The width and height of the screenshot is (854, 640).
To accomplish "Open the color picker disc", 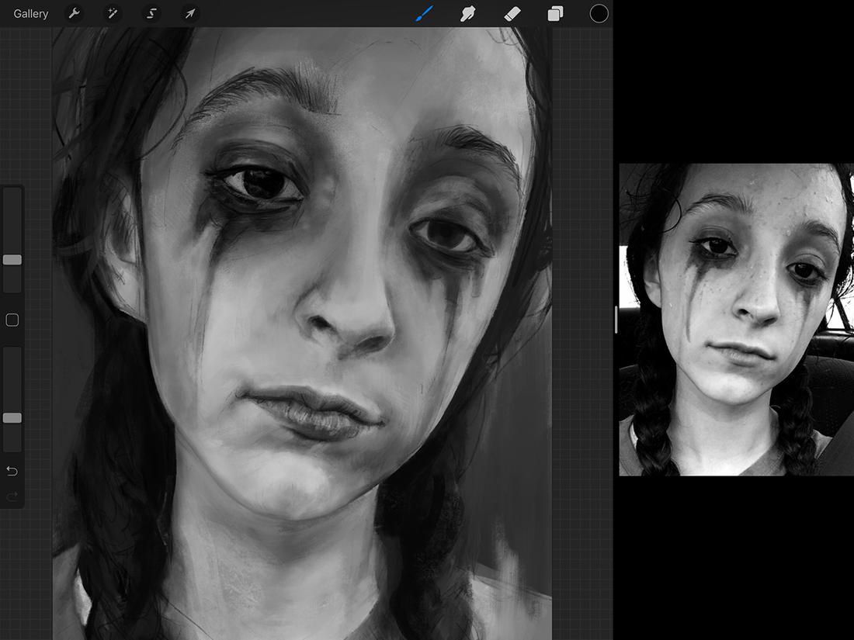I will coord(599,13).
